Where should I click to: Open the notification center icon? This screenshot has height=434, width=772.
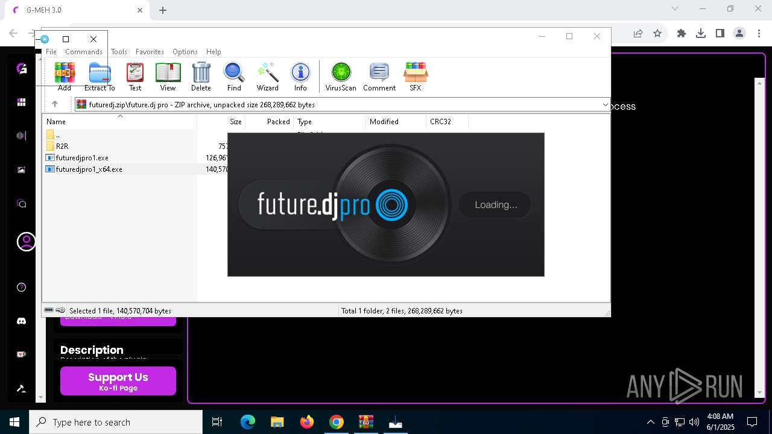(752, 422)
